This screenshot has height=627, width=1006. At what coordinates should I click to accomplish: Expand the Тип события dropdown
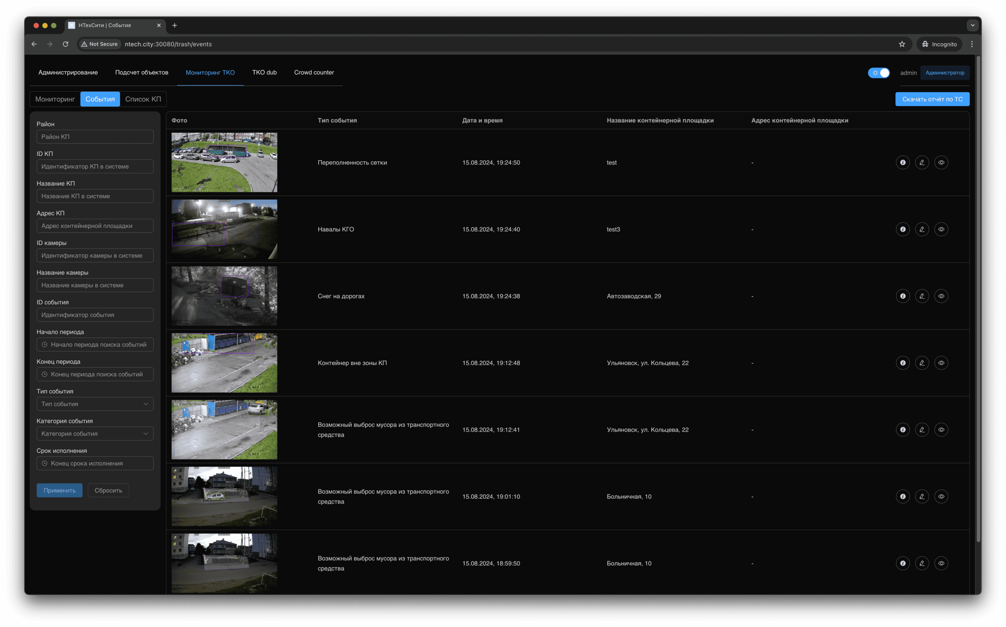point(95,404)
